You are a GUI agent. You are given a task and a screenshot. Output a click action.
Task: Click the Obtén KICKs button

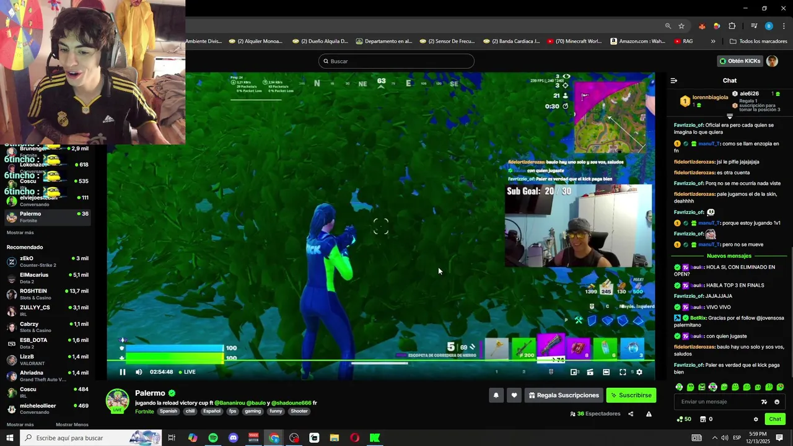click(740, 61)
